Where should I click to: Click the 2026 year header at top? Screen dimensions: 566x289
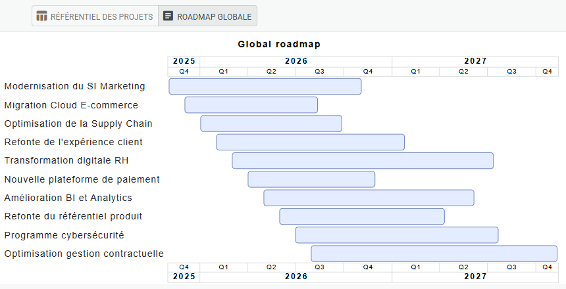click(x=296, y=61)
